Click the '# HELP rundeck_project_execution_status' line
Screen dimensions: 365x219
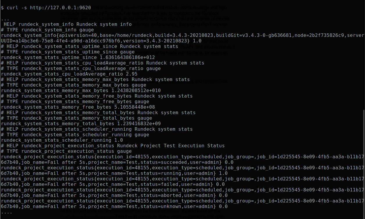tap(113, 146)
